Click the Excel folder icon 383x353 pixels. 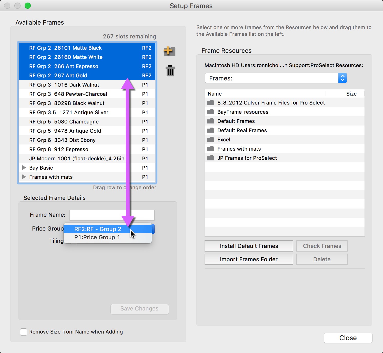210,140
